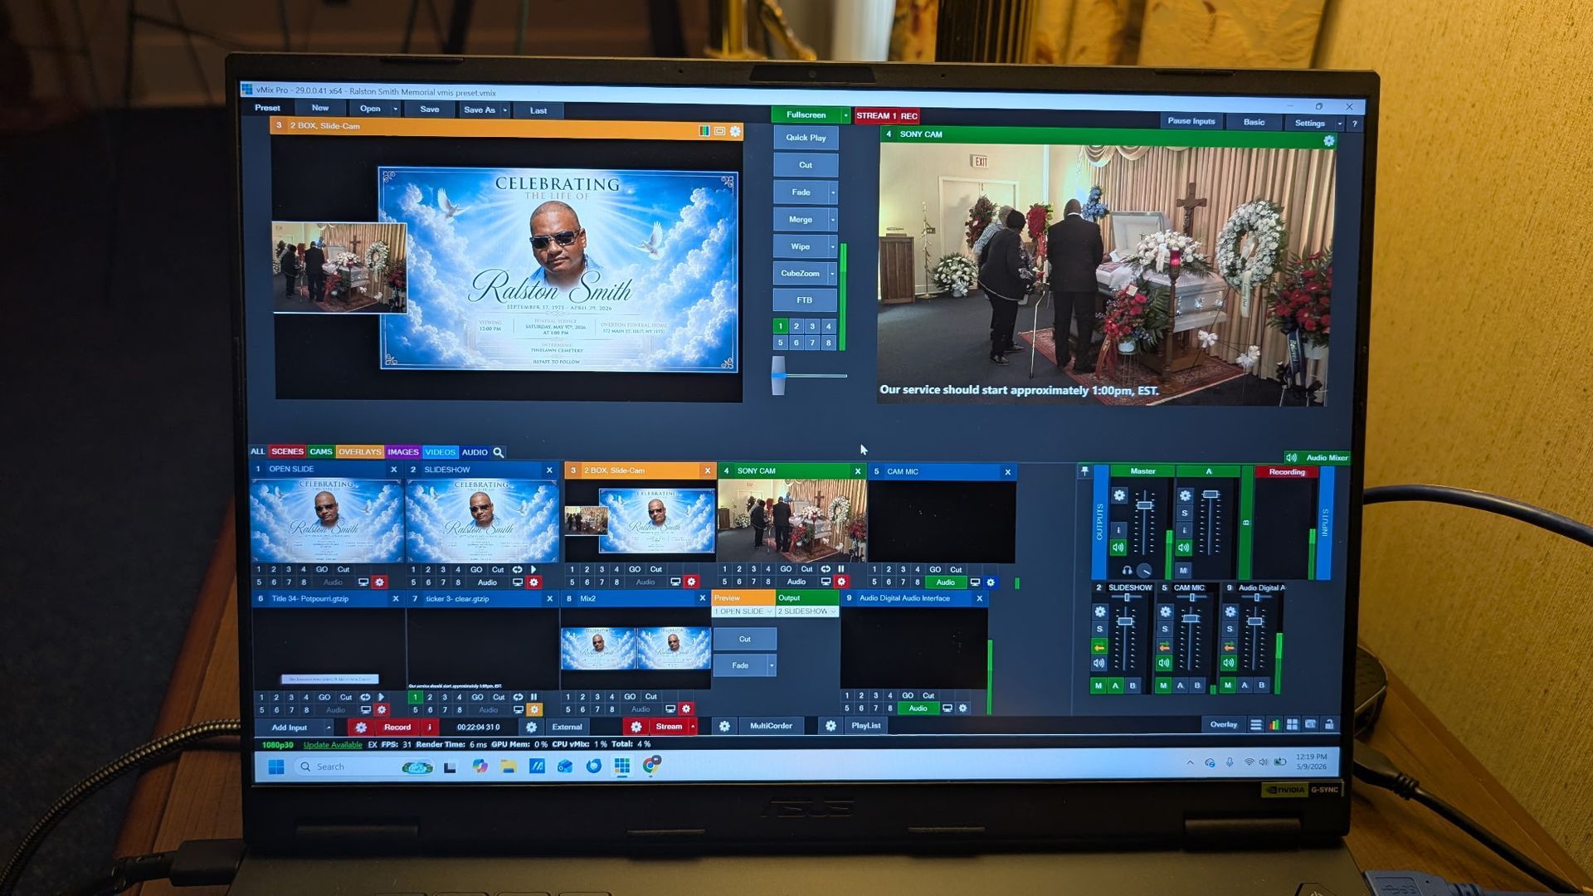Show ALL inputs tab

point(258,452)
